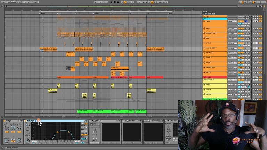
Task: Fold the 15 FX GROUP track
Action: point(204,80)
